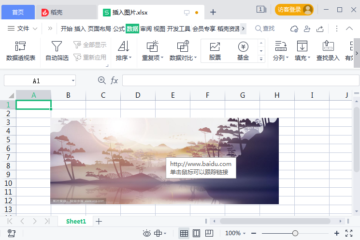Viewport: 360px width, 240px height.
Task: Expand the quick access double chevron
Action: (50, 28)
